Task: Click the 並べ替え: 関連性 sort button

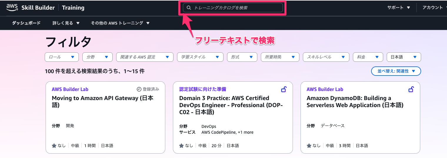Action: point(396,71)
